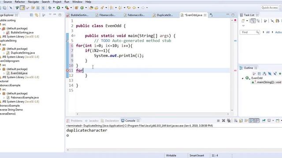Click the Debug bug icon in the toolbar
Screen dimensions: 282x158
pyautogui.click(x=50, y=8)
